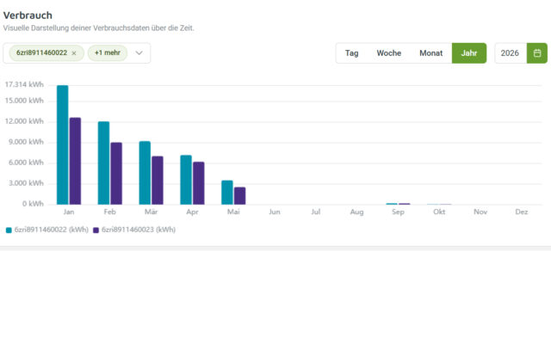The height and width of the screenshot is (344, 551).
Task: Select the teal Mai bar
Action: pos(227,193)
